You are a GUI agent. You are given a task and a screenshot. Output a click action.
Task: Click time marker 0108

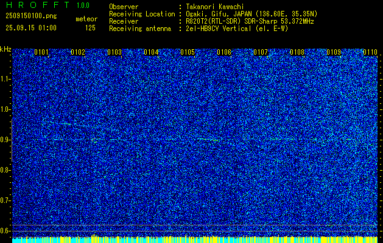tap(297, 52)
